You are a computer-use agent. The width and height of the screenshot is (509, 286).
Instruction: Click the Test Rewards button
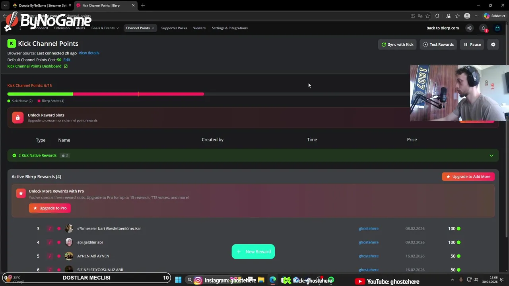coord(438,44)
